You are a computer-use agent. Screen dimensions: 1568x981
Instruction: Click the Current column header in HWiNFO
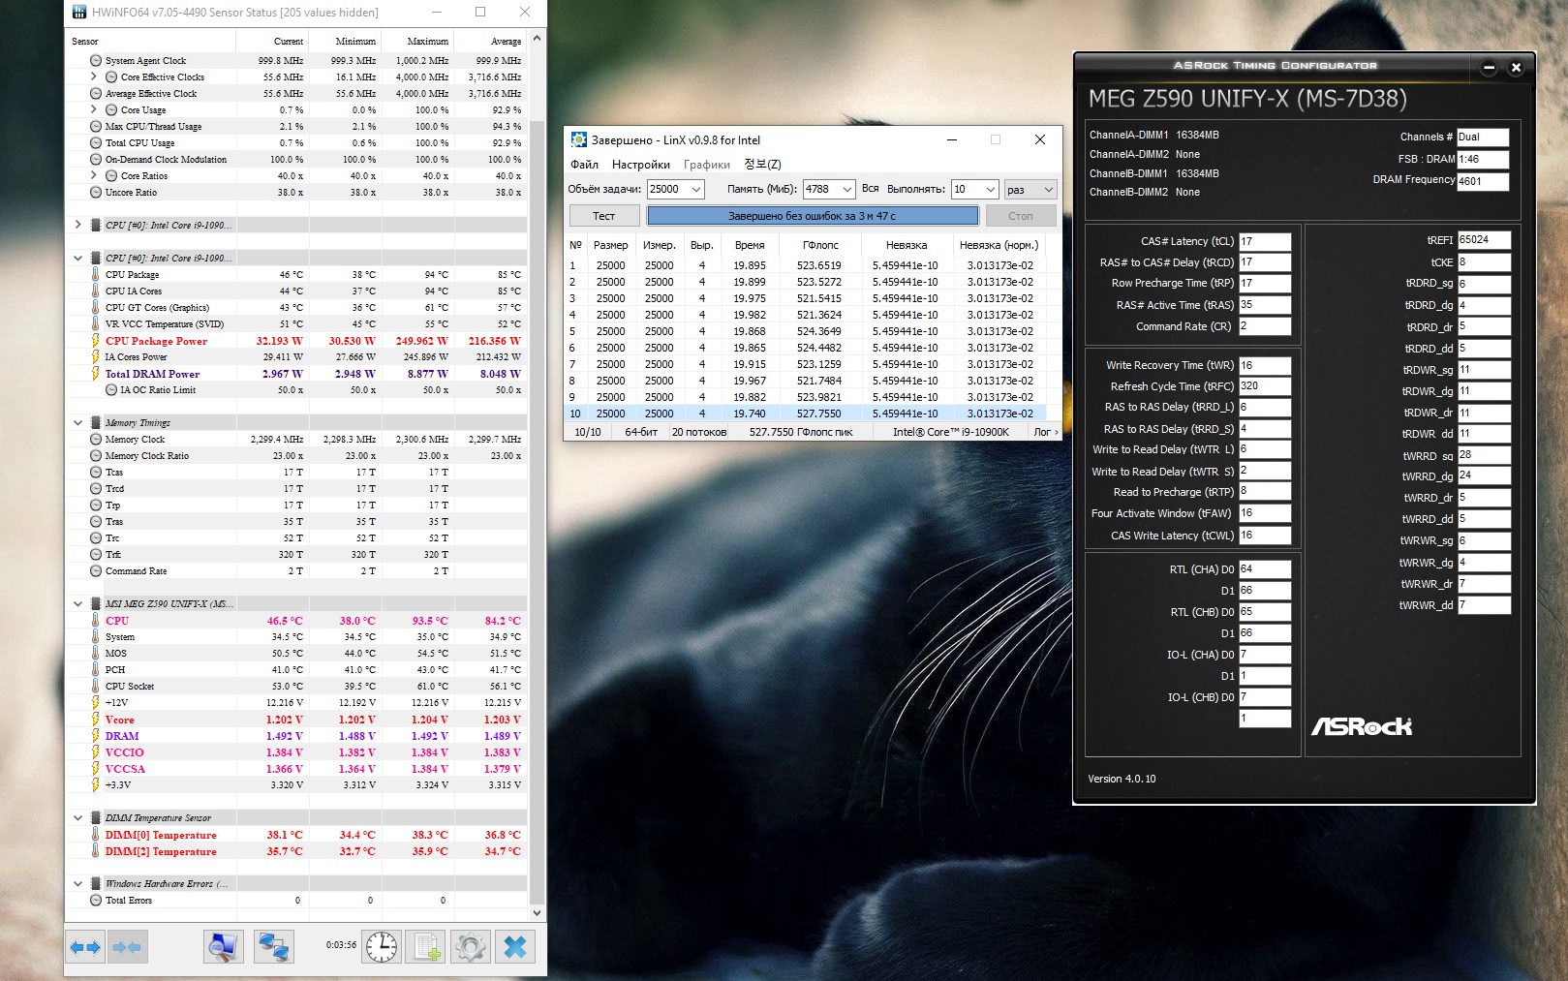(272, 42)
